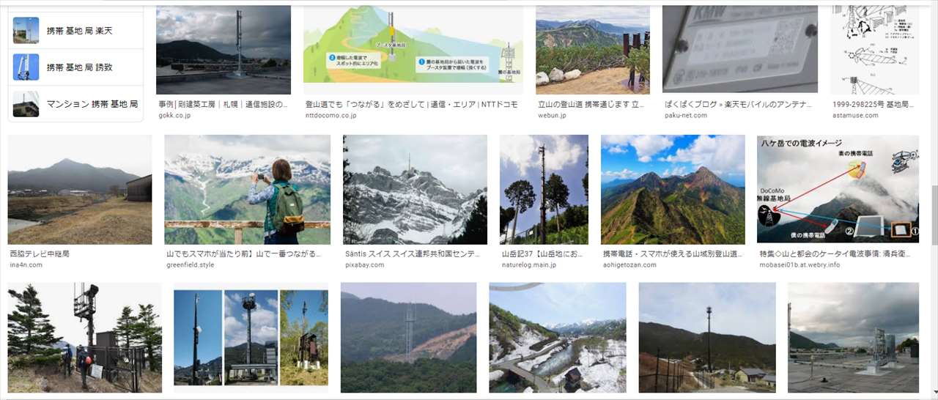Click the small thumbnail icon beside 携帯 基地 局 誘致
Screen dimensions: 938x400
(26, 67)
